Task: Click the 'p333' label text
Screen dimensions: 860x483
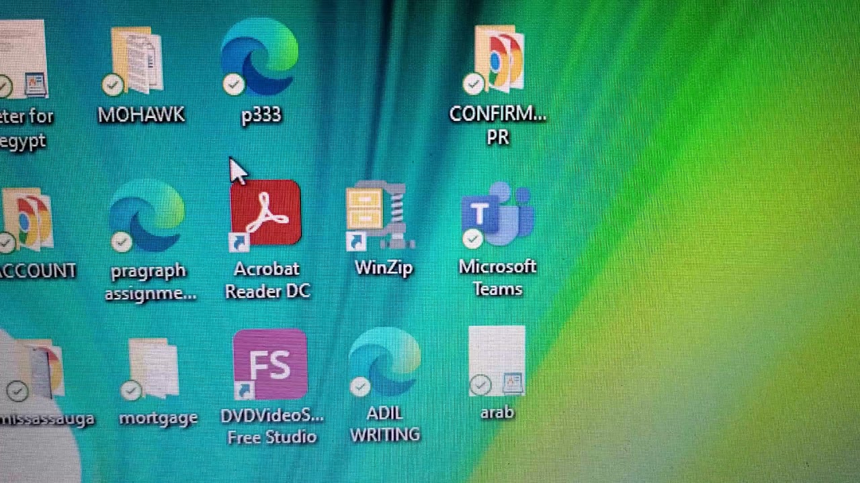Action: [261, 115]
